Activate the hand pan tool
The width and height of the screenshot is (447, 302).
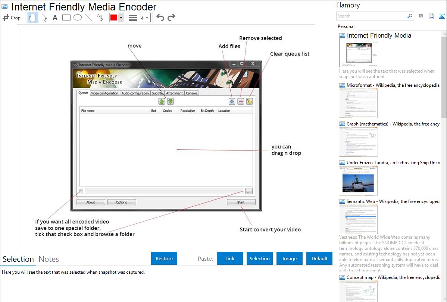(32, 18)
